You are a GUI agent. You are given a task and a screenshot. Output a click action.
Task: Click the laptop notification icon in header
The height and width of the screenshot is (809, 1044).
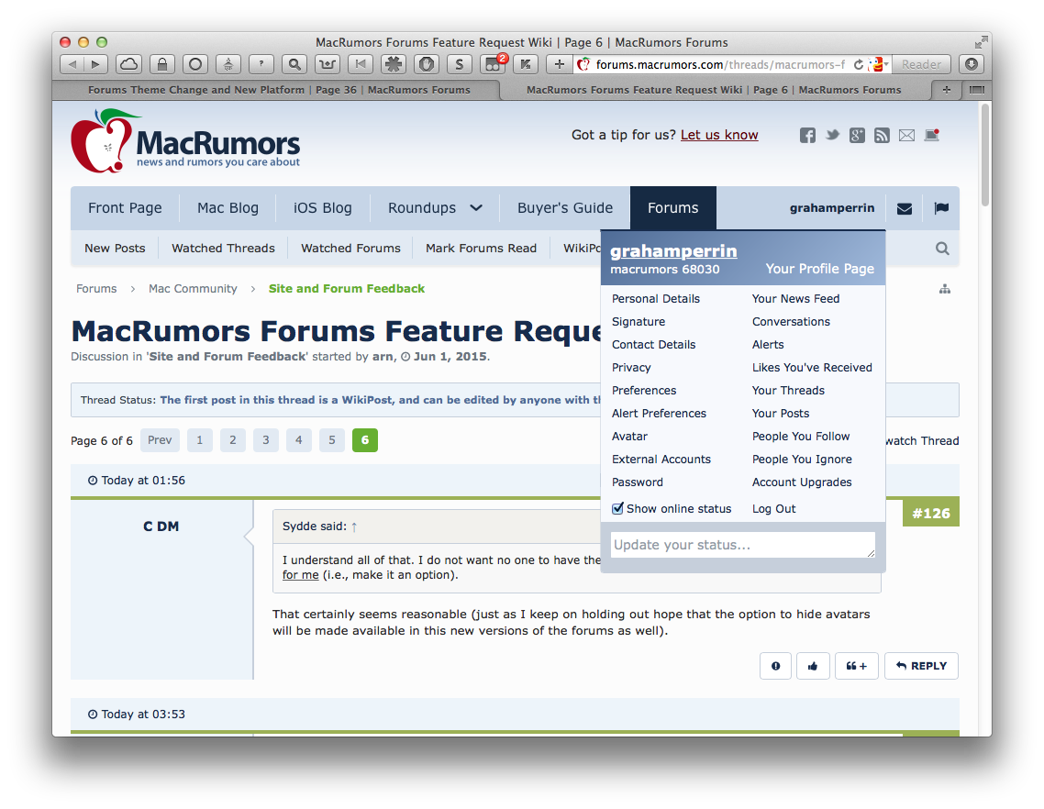pos(931,136)
